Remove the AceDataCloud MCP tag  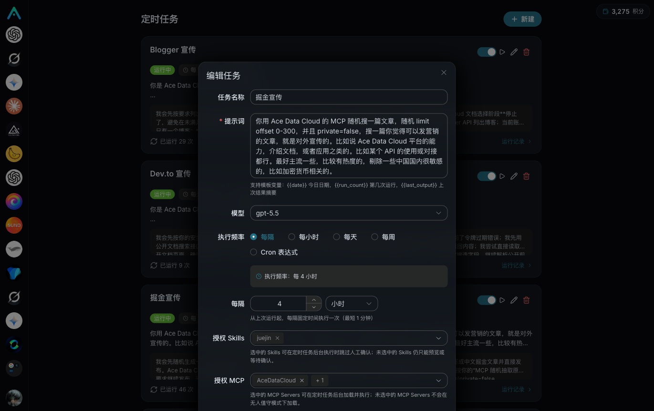point(301,380)
